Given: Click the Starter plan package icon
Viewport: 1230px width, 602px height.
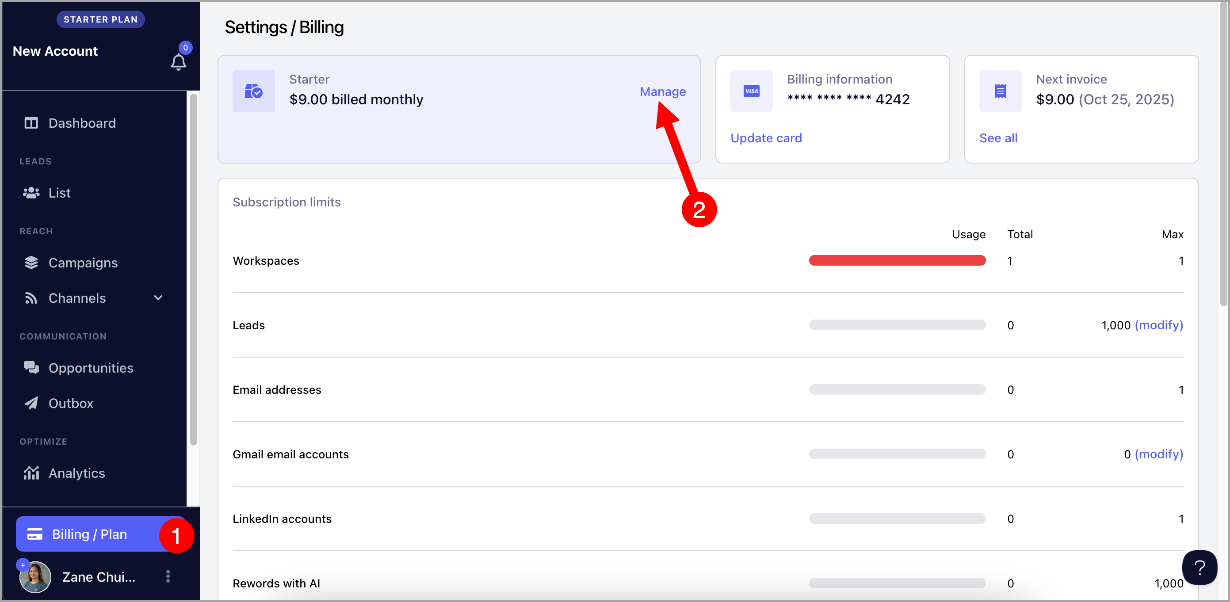Looking at the screenshot, I should [x=253, y=91].
